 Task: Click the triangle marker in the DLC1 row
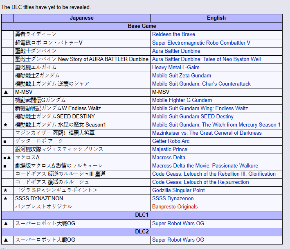tap(6, 224)
